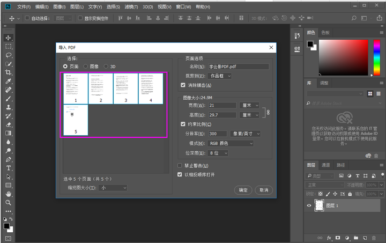Open the 像素/英寸 resolution unit dropdown
Image resolution: width=386 pixels, height=243 pixels.
coord(246,134)
